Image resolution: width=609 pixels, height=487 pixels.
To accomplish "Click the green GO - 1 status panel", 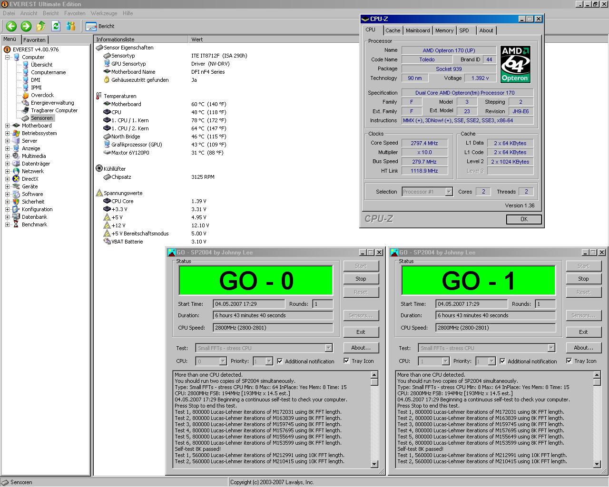I will pyautogui.click(x=479, y=281).
